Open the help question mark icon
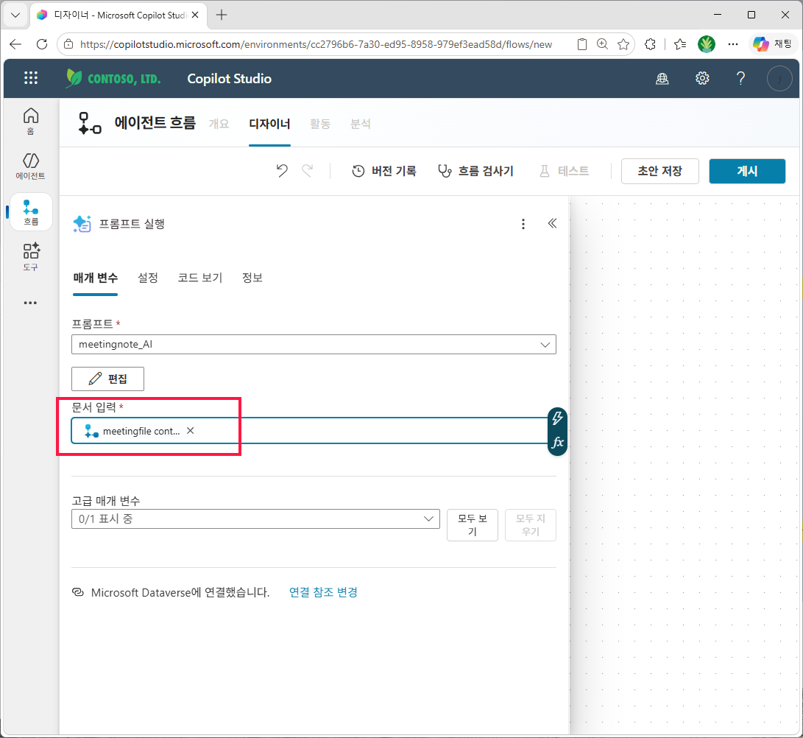 tap(740, 78)
